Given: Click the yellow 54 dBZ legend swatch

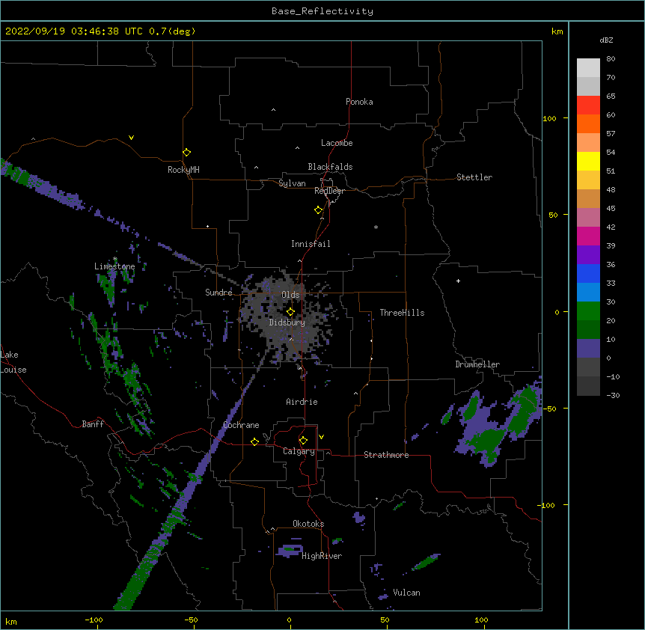Looking at the screenshot, I should 588,161.
